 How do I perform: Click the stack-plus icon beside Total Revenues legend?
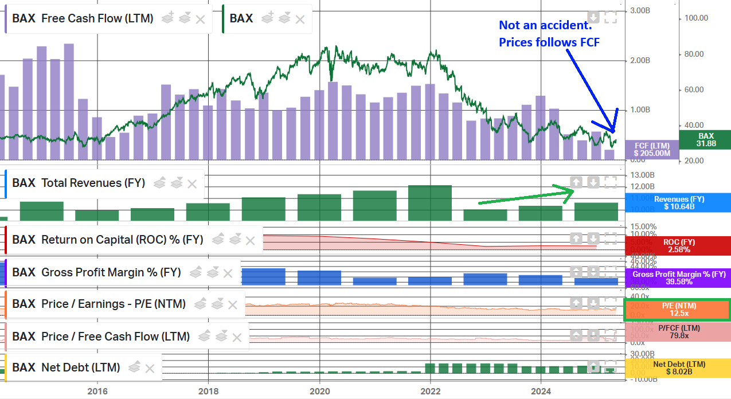click(x=159, y=183)
